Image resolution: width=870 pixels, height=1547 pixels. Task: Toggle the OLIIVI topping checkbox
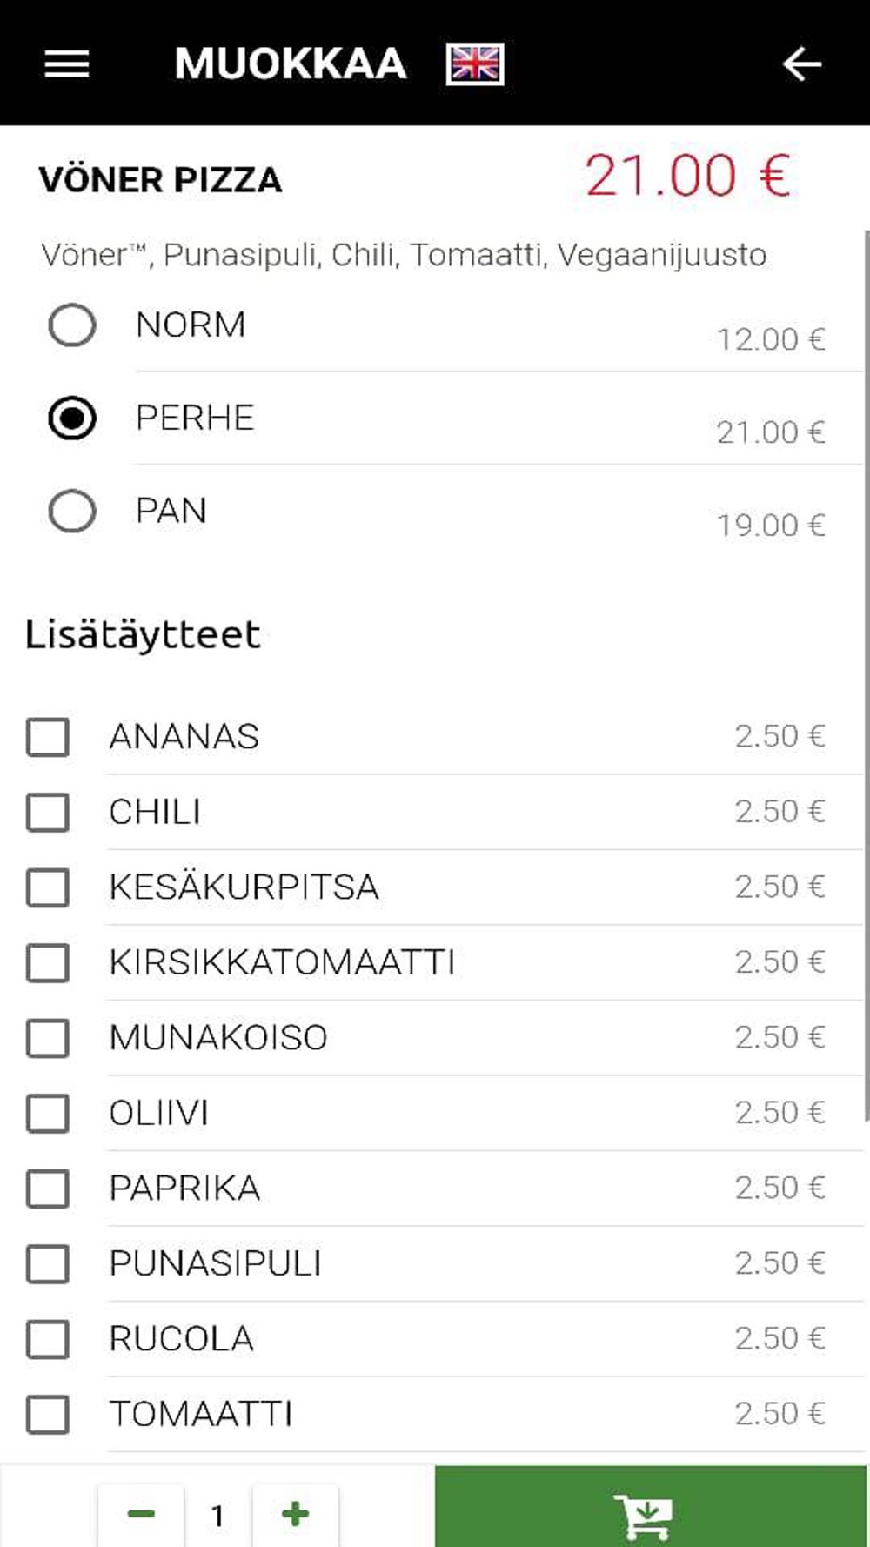pos(48,1114)
